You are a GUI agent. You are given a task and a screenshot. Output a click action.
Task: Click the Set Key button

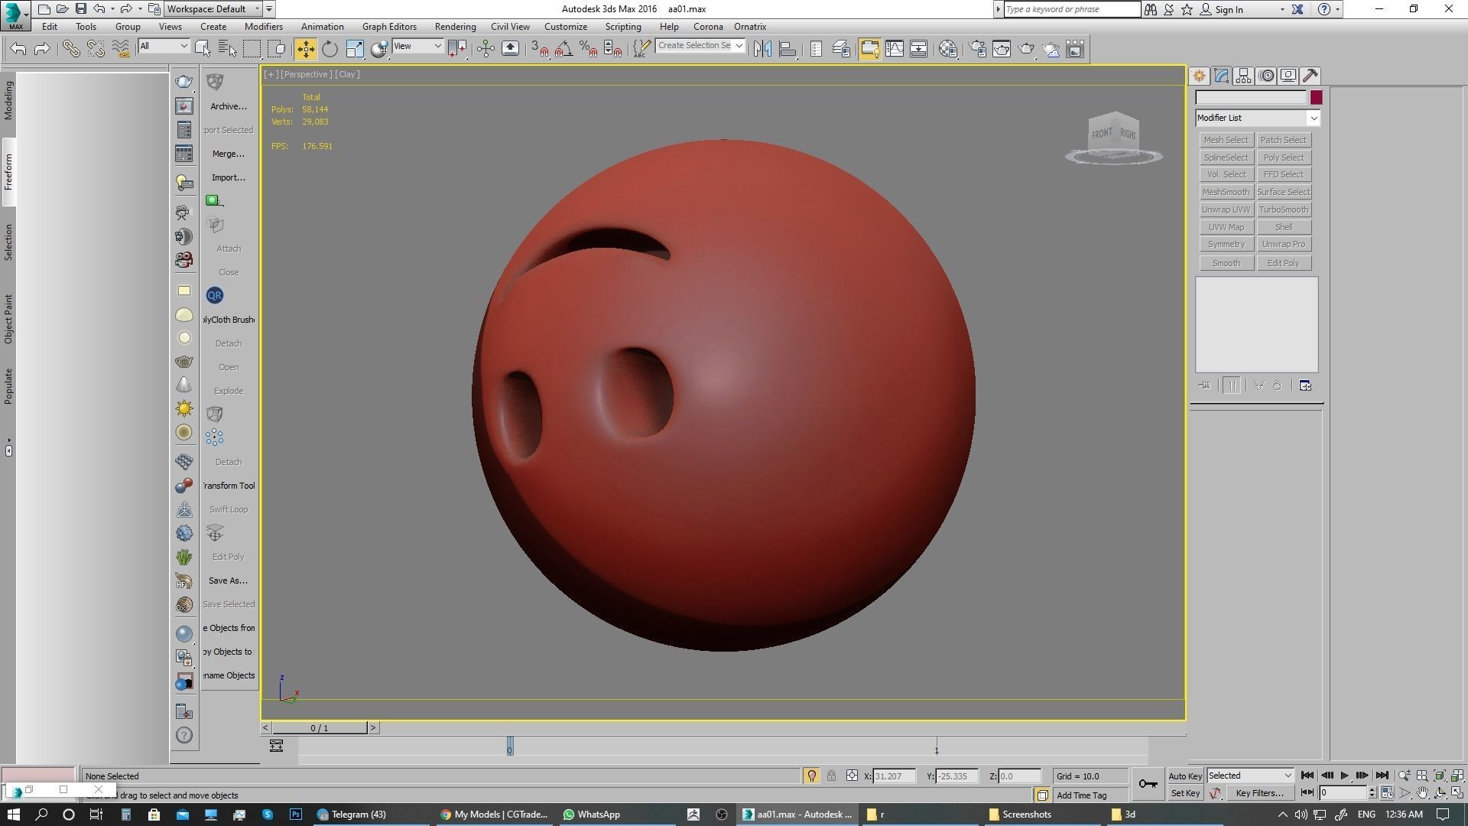pyautogui.click(x=1185, y=793)
